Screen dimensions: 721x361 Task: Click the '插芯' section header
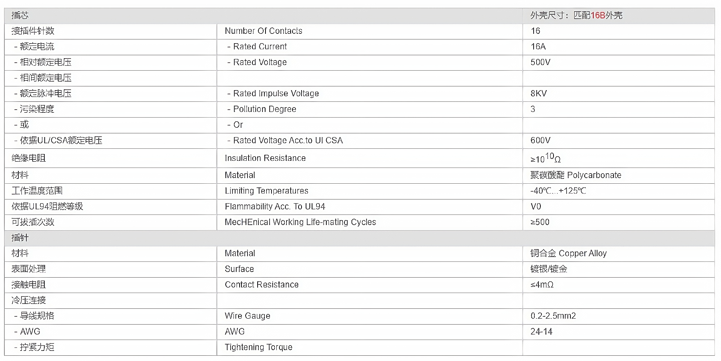coord(20,15)
